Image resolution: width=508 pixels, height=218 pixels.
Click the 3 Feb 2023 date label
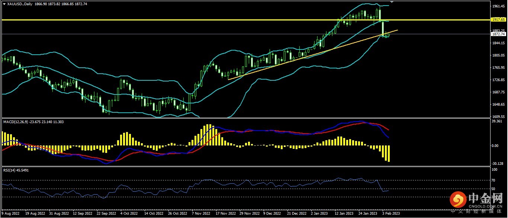tap(392, 214)
